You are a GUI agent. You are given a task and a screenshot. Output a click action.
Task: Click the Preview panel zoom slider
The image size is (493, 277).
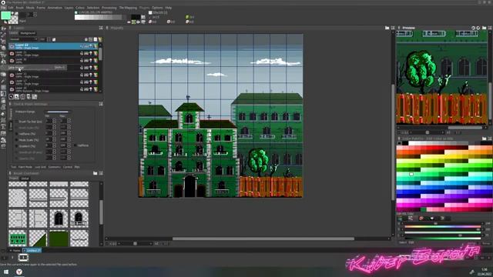(x=428, y=132)
